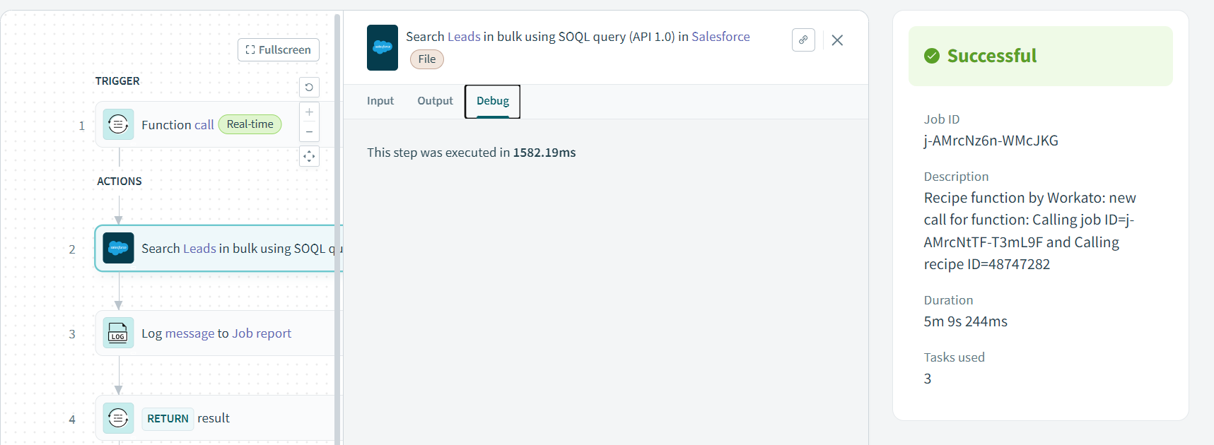Close the step details panel

837,40
